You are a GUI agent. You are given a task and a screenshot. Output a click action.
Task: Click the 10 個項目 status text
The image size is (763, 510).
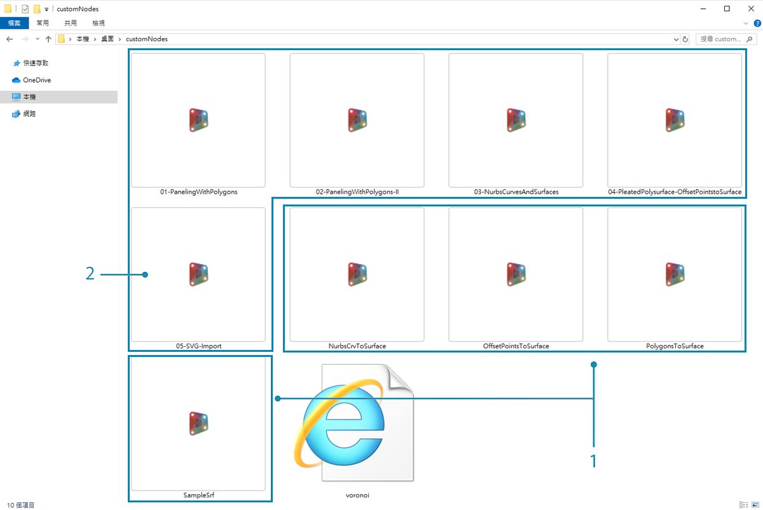21,505
